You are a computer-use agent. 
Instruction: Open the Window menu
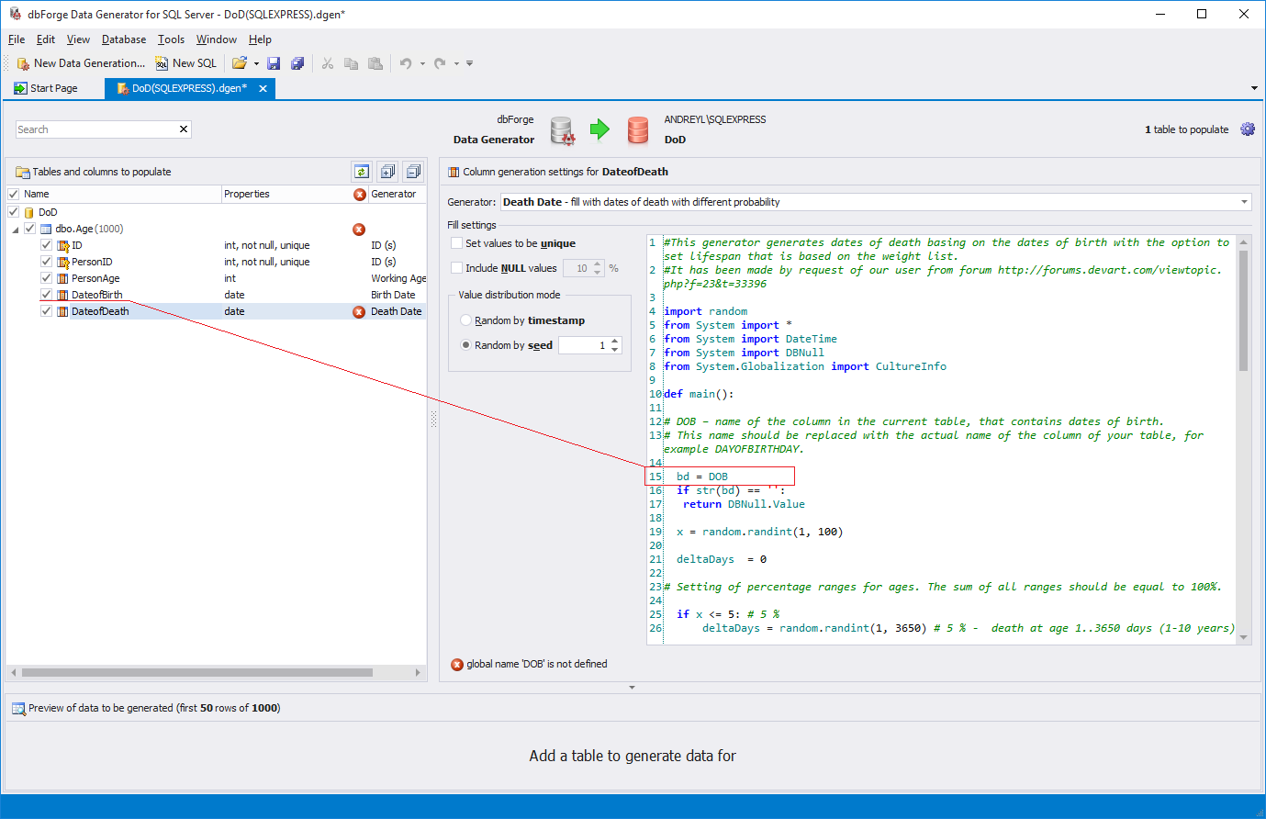217,39
